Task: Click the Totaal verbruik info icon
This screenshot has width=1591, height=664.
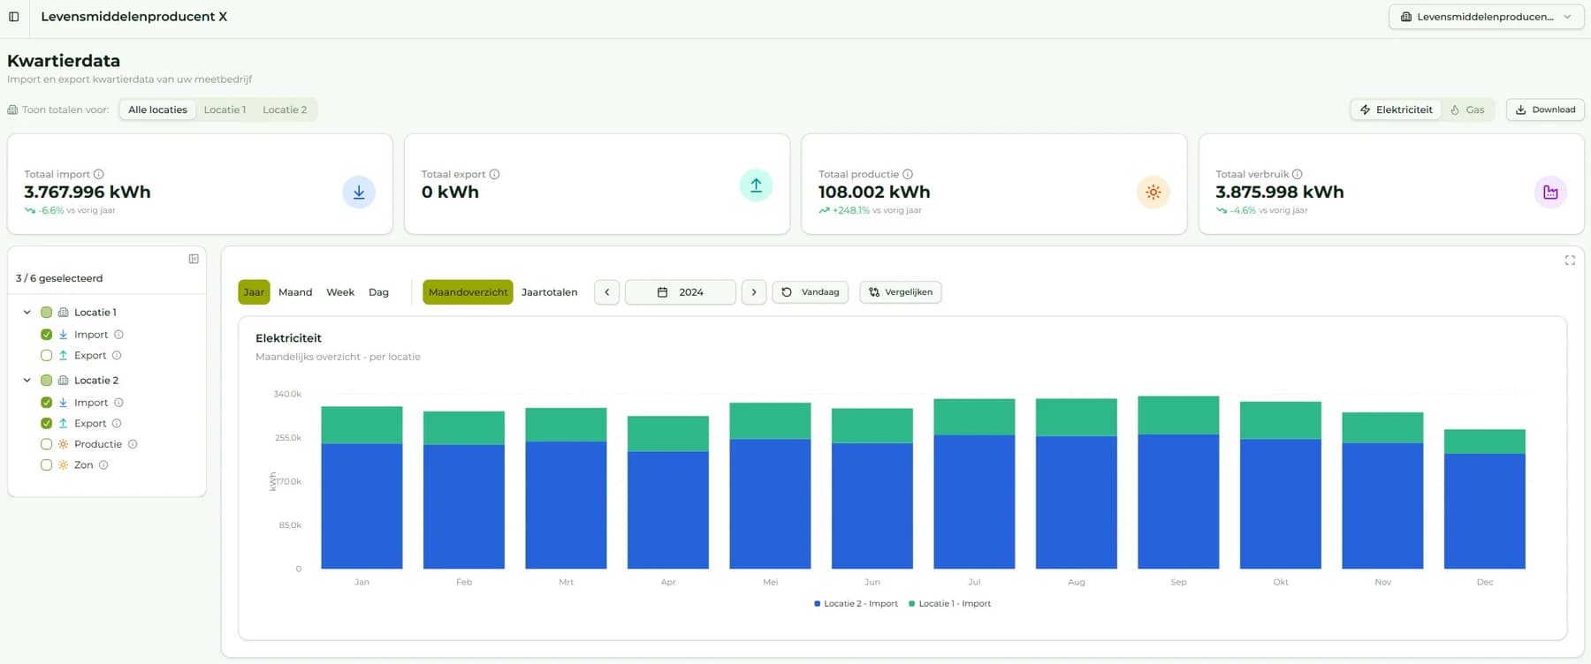Action: pos(1298,174)
